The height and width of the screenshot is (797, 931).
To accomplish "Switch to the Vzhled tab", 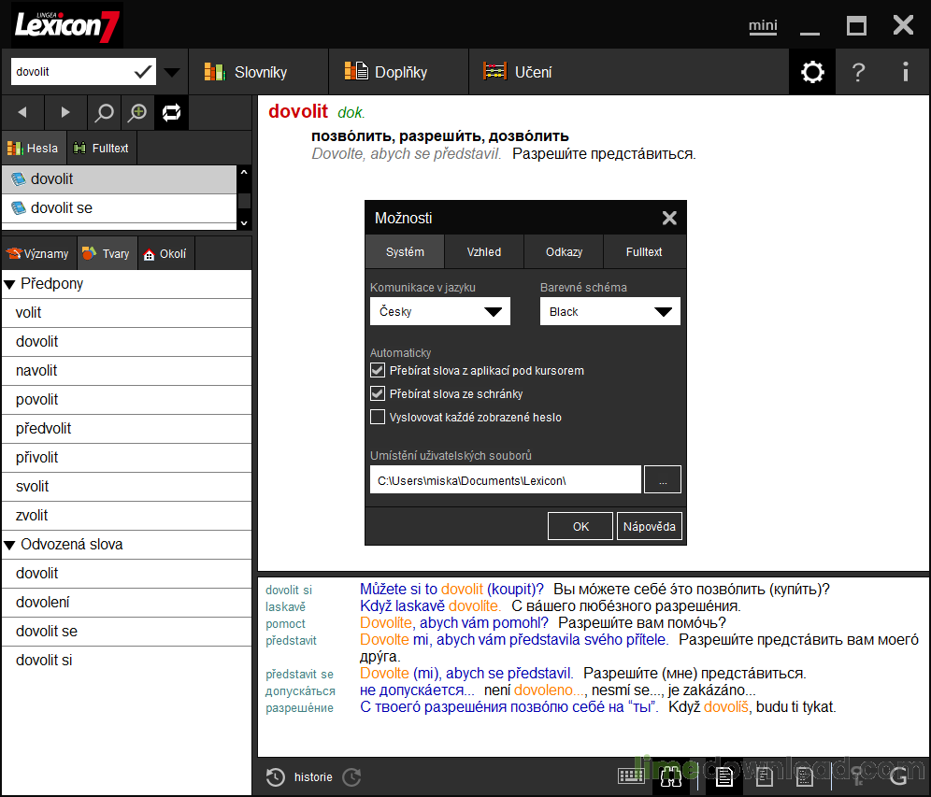I will [484, 251].
